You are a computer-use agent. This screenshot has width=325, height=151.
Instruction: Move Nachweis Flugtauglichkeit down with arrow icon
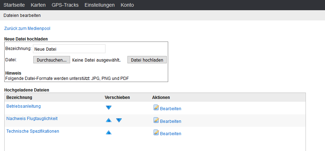(x=119, y=120)
